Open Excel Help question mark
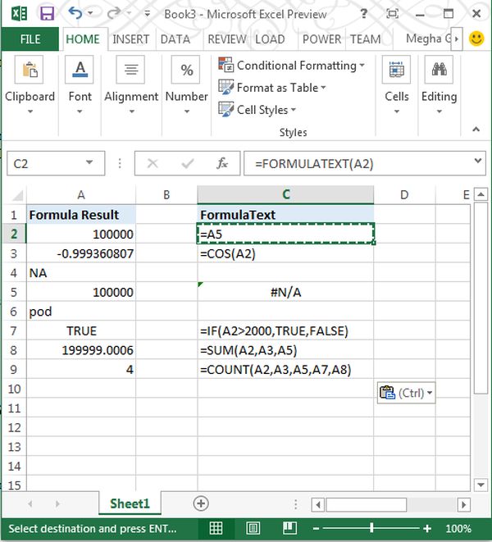The height and width of the screenshot is (542, 492). tap(363, 14)
